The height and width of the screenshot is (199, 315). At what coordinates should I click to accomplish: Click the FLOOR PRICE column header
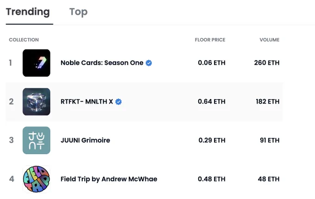(x=210, y=40)
